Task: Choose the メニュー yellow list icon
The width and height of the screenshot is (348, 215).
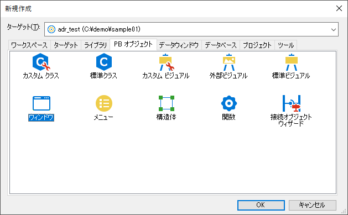Action: pyautogui.click(x=104, y=103)
